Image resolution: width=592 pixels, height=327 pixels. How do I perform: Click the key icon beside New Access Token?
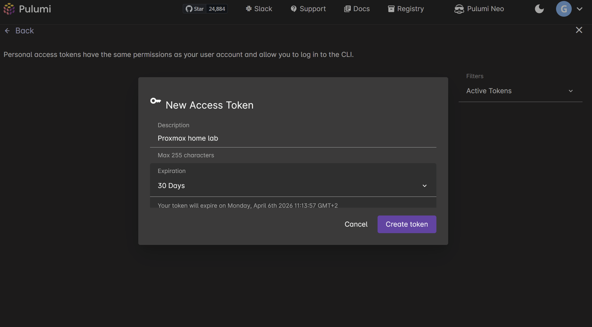click(x=155, y=101)
